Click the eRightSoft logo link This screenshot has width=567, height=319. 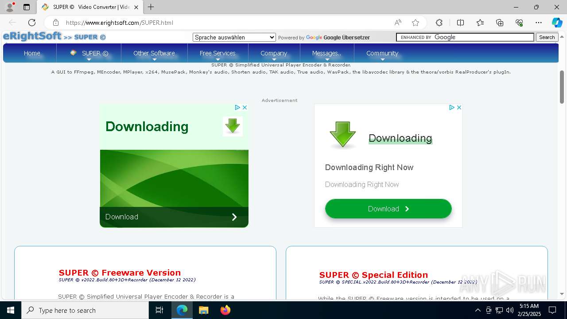click(32, 36)
